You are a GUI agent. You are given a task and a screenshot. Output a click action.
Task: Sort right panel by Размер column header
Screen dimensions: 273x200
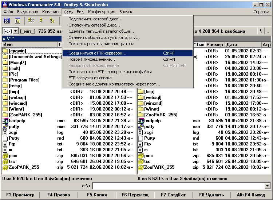215,45
